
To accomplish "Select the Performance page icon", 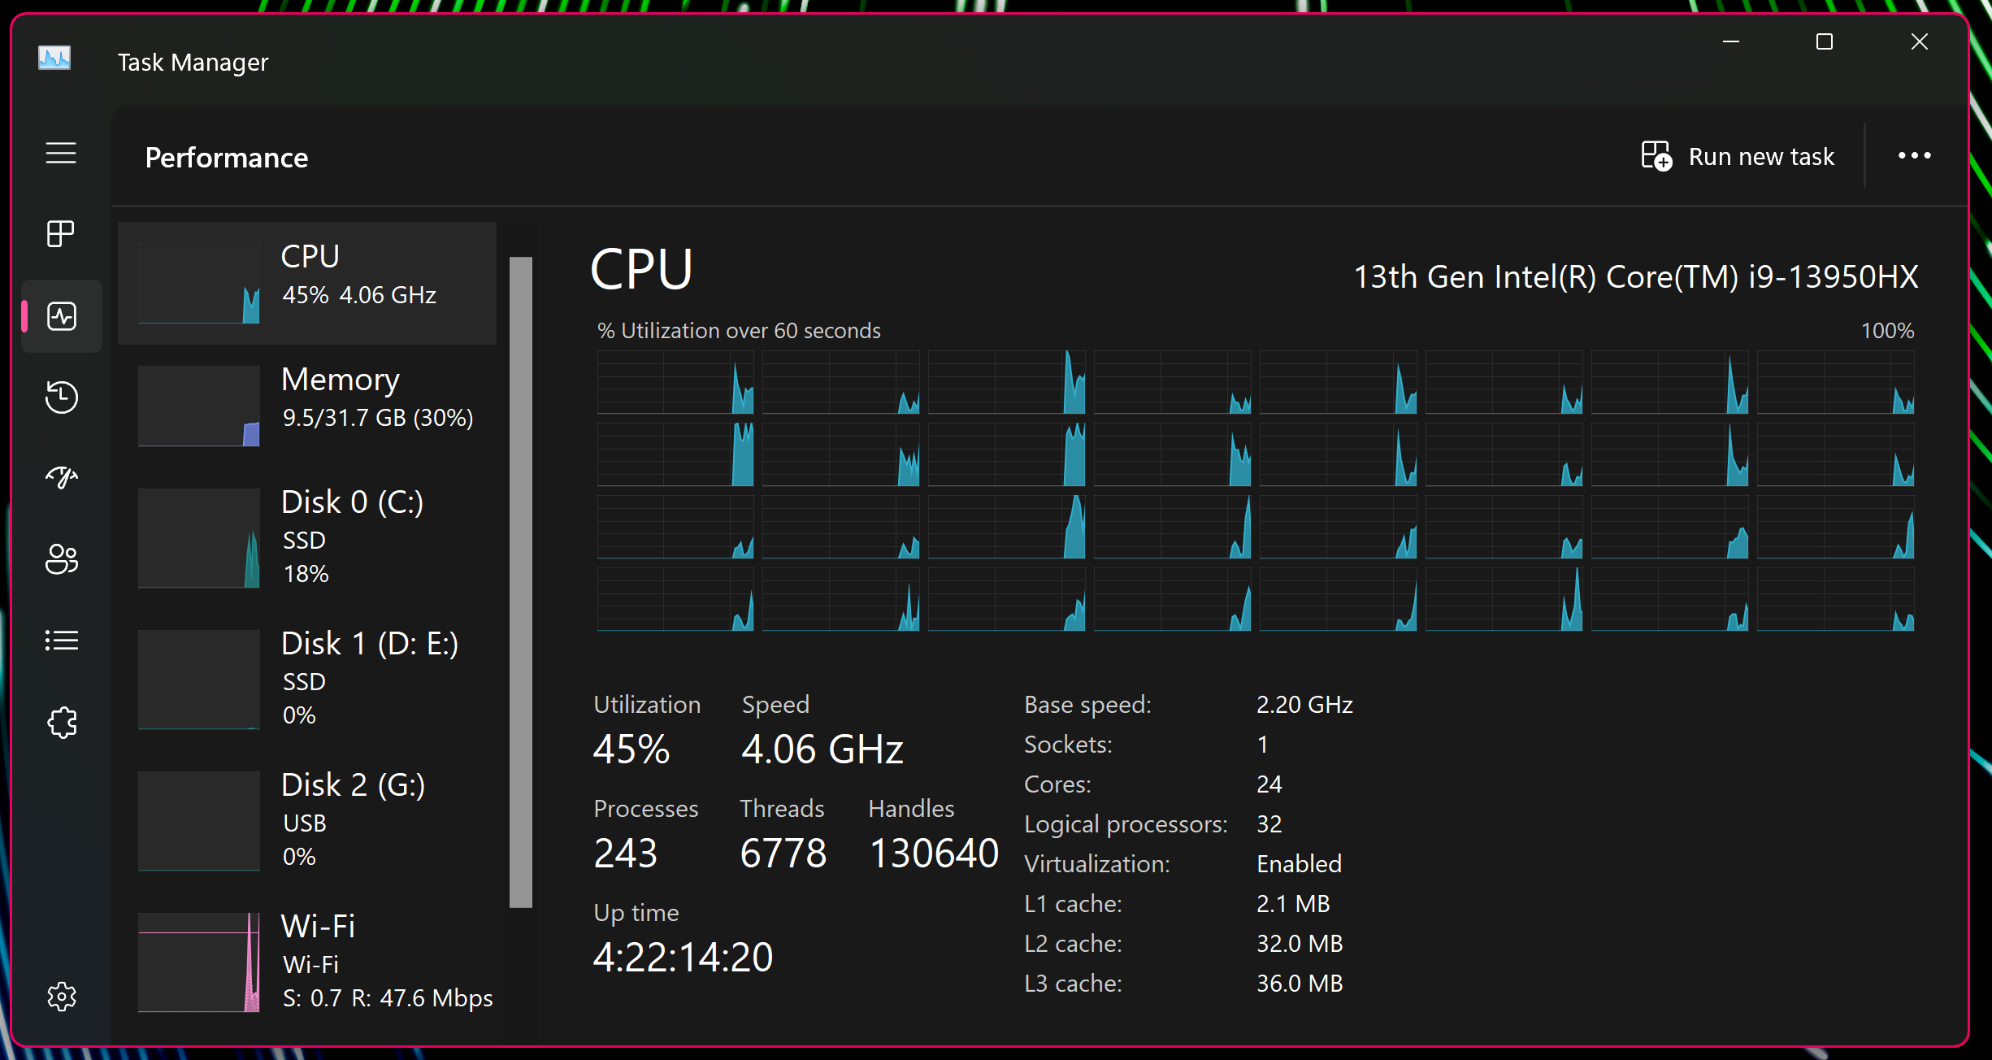I will [61, 316].
